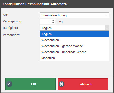Click the Verzögerung label
Image resolution: width=114 pixels, height=93 pixels.
[13, 21]
